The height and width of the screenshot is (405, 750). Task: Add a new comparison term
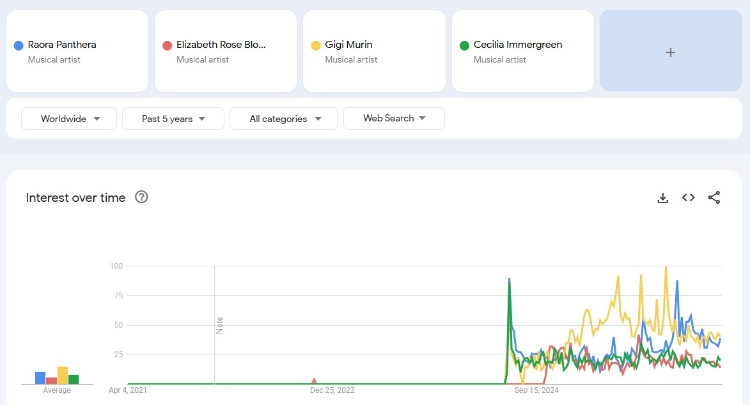(671, 50)
